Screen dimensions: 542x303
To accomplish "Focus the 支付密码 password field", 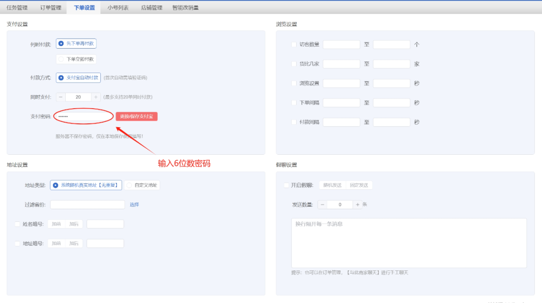I will (84, 116).
